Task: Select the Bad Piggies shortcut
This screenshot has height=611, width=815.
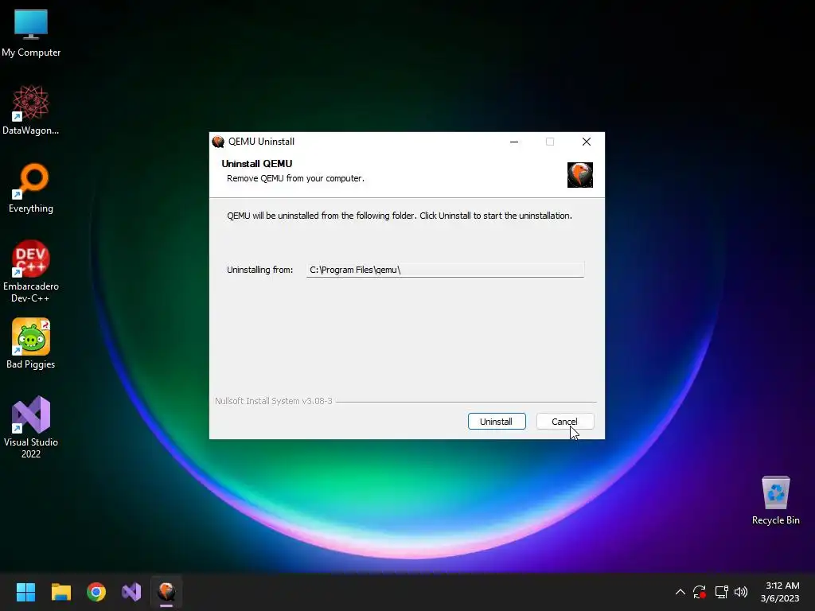Action: (31, 344)
